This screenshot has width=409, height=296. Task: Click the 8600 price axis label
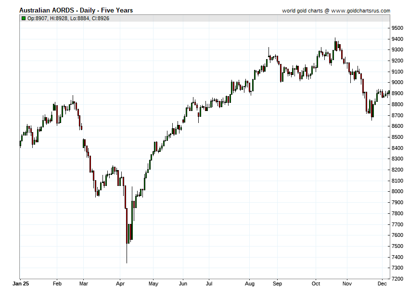tap(397, 126)
